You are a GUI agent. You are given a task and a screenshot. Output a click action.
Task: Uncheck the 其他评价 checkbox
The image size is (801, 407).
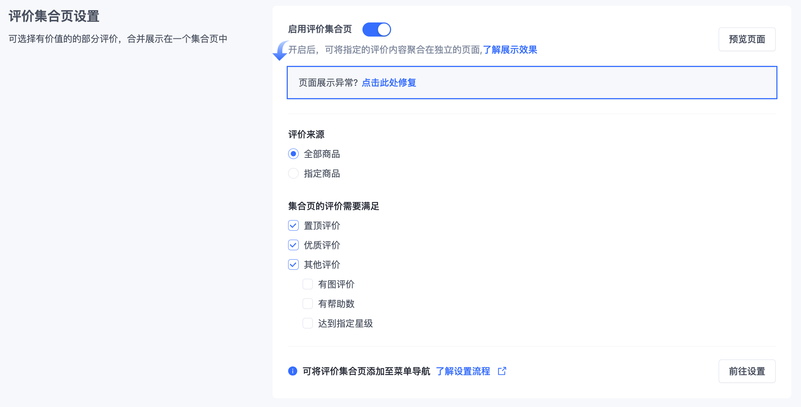(x=293, y=264)
